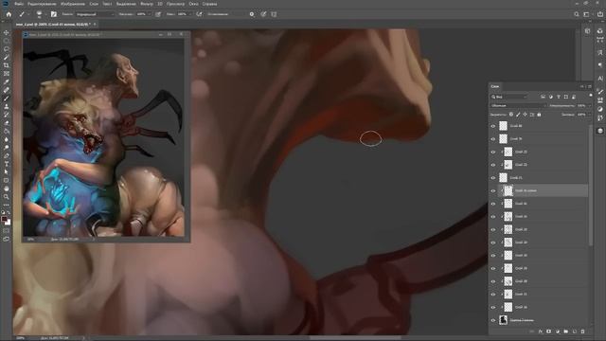Open the Окно menu
606x341 pixels.
click(x=193, y=4)
